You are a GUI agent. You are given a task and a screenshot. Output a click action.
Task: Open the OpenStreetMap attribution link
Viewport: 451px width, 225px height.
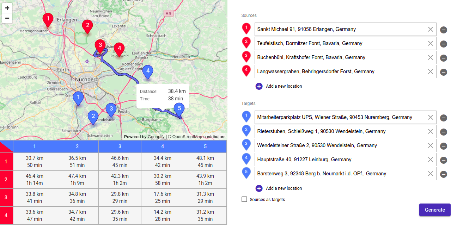click(187, 137)
